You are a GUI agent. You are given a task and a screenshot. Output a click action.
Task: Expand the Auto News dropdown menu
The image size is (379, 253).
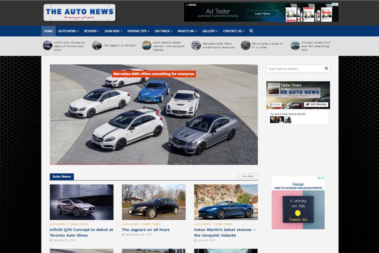pos(68,31)
